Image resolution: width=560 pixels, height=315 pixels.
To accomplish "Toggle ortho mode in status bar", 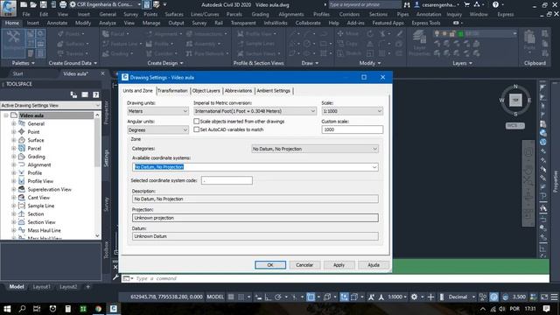I will click(x=268, y=297).
